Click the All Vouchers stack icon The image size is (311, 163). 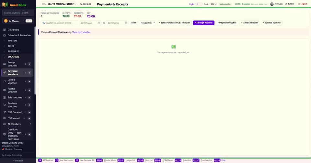(x=4, y=124)
